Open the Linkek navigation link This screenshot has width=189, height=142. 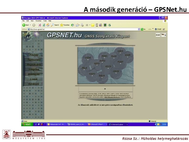tap(34, 79)
